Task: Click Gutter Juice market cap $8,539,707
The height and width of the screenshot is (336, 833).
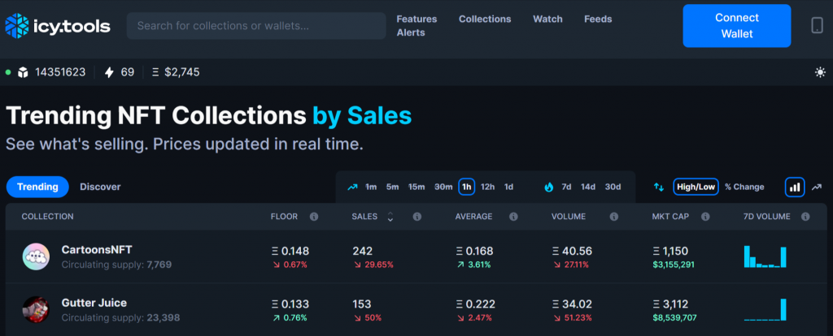Action: pos(674,317)
